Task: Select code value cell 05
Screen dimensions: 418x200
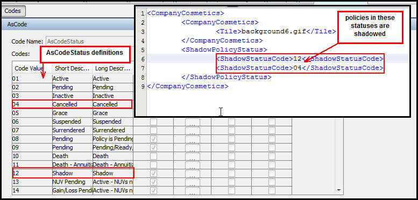Action: point(32,113)
